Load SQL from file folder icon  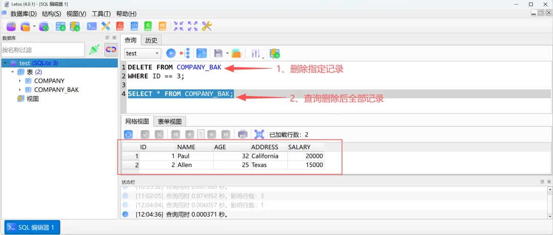click(236, 54)
